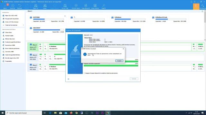This screenshot has width=206, height=115.
Task: Select Convertir a MBR operation
Action: tap(9, 52)
